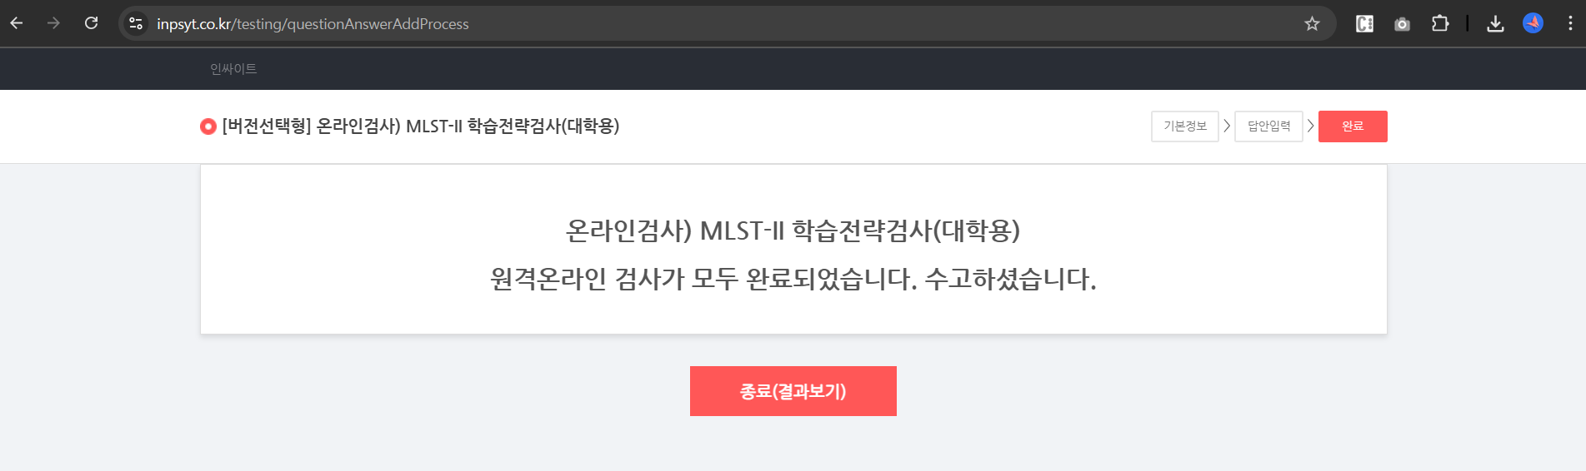This screenshot has width=1586, height=471.
Task: Click the chevron after 답안입력
Action: 1311,126
